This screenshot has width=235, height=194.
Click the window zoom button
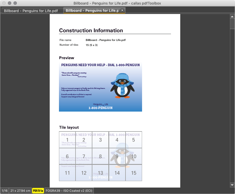tap(15, 3)
